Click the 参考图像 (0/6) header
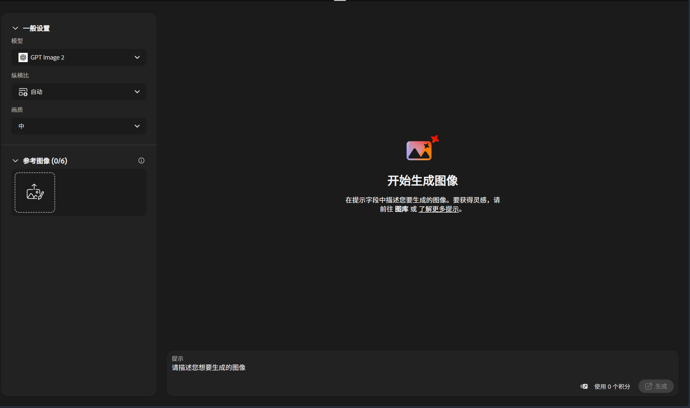This screenshot has height=408, width=690. (x=45, y=161)
